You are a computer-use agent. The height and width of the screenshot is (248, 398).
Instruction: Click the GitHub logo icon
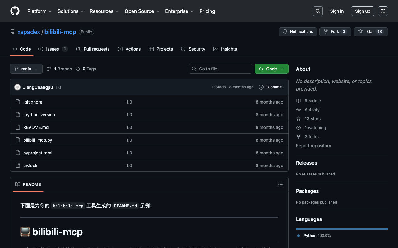coord(15,11)
